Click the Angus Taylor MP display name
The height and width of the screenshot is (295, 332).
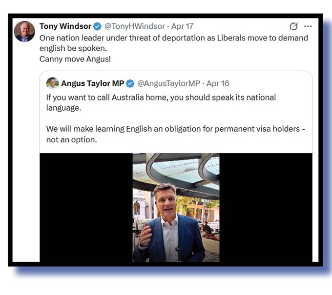(x=92, y=83)
